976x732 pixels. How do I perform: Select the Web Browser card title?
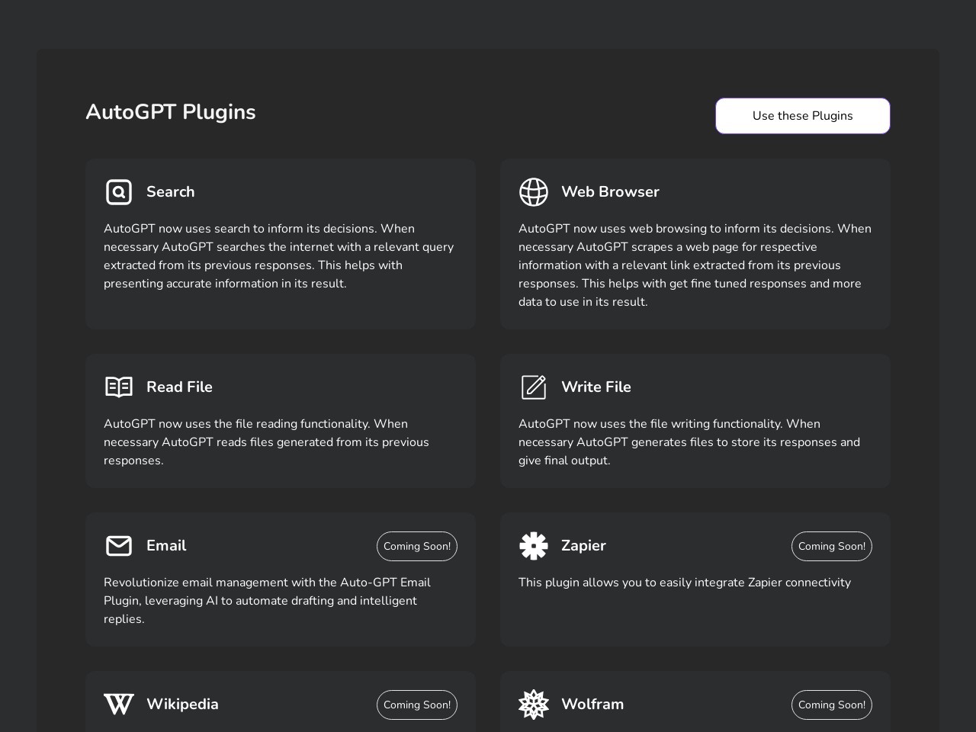click(610, 192)
